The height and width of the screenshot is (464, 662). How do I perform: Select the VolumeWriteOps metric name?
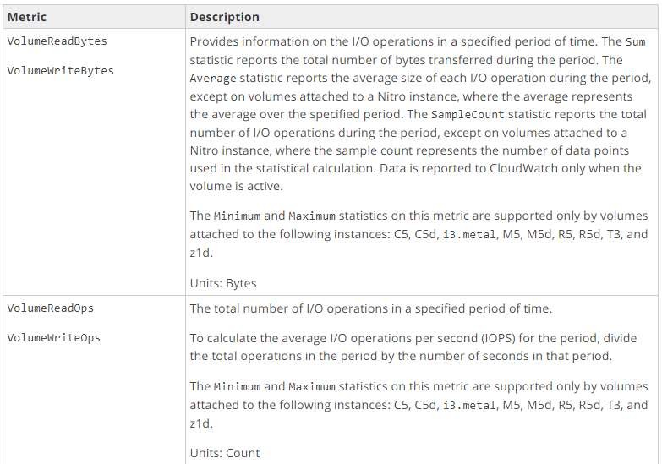(53, 338)
